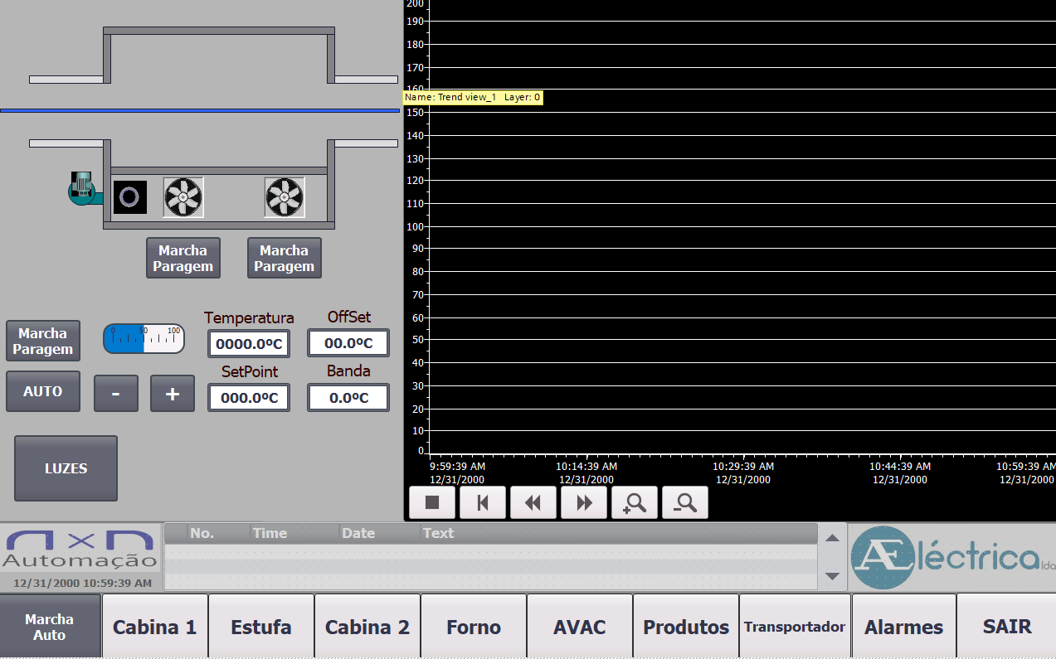The image size is (1056, 659).
Task: Click the SetPoint temperature field
Action: click(249, 398)
